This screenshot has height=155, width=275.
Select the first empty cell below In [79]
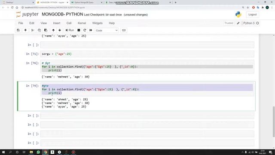147,116
